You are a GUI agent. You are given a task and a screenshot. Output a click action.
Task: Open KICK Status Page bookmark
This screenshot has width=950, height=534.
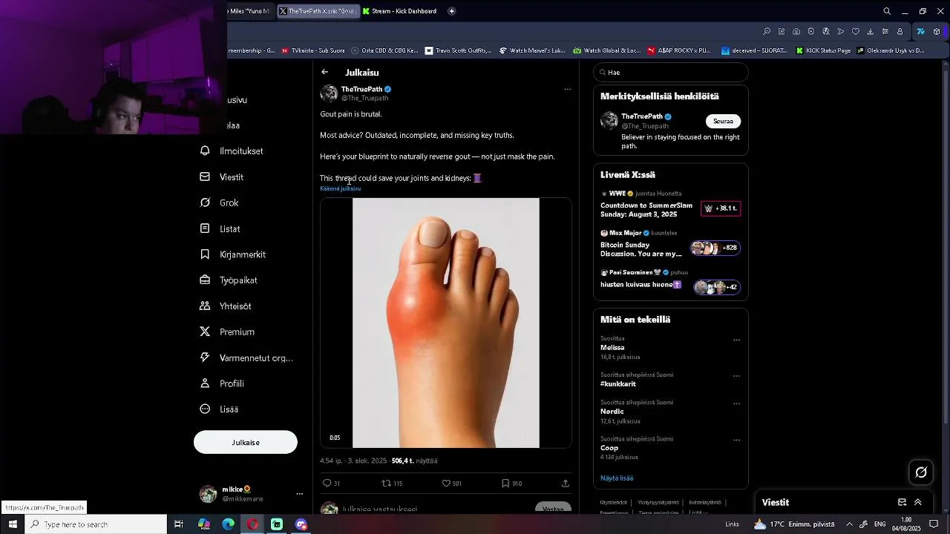click(824, 50)
